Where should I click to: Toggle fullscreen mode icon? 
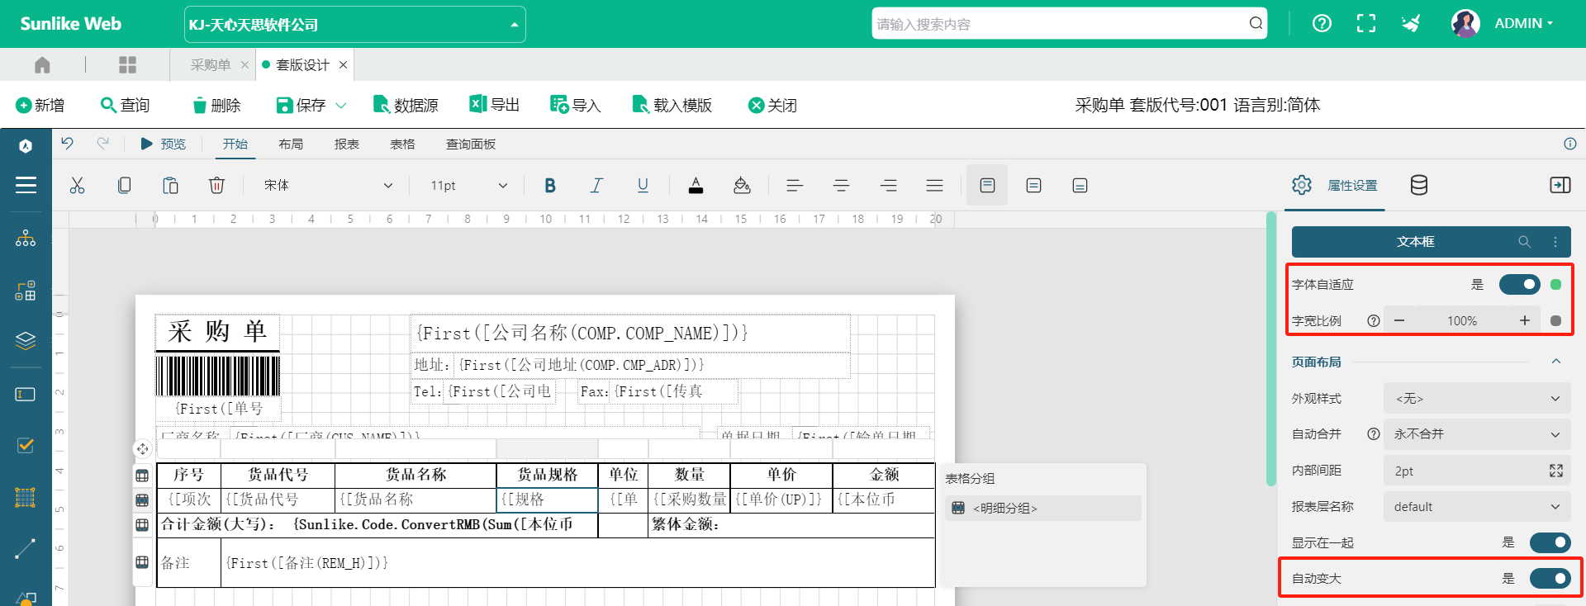coord(1366,23)
